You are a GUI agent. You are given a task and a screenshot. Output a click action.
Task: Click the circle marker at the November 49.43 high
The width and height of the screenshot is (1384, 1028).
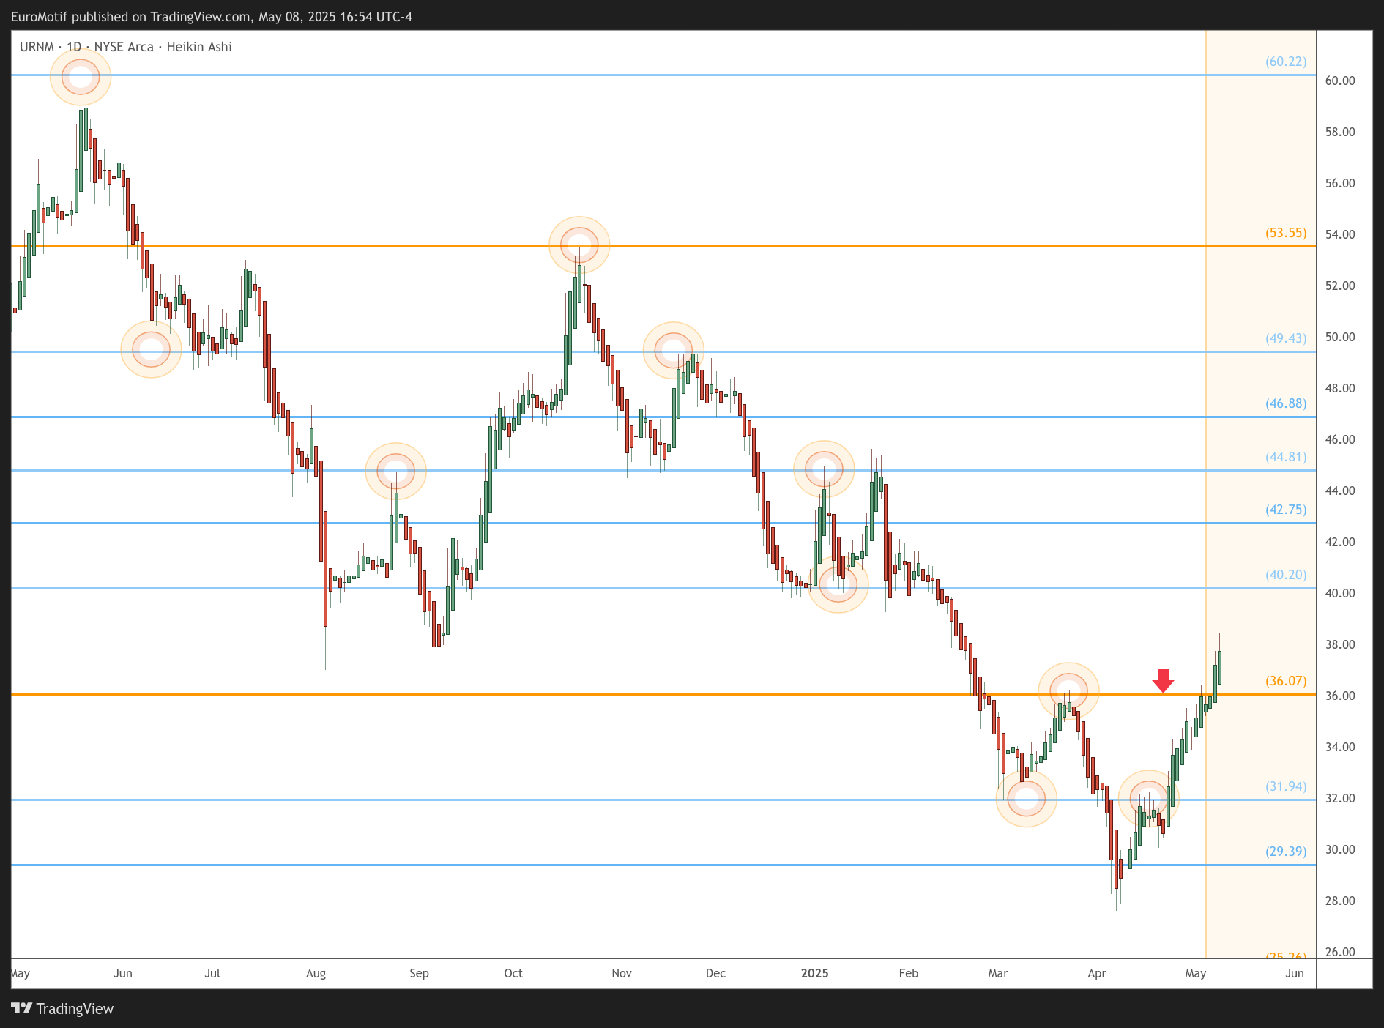coord(674,350)
